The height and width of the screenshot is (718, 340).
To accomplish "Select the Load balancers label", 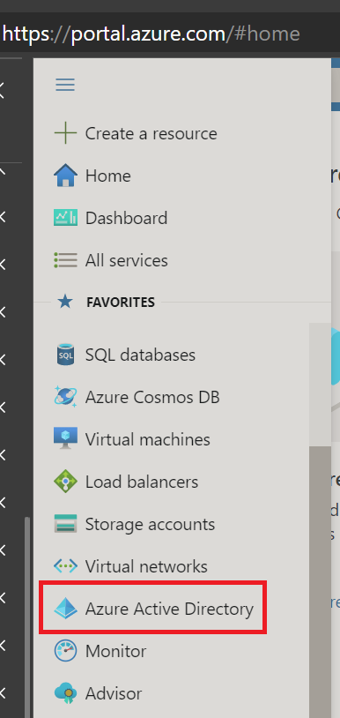I will [x=142, y=482].
